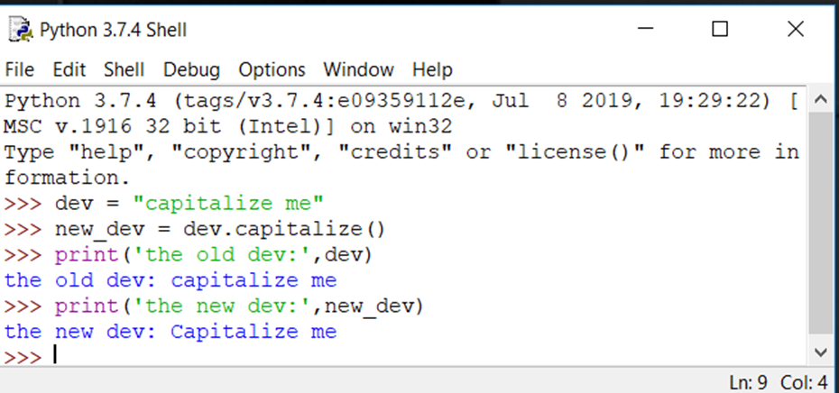Minimize the Python Shell window
Image resolution: width=839 pixels, height=393 pixels.
pos(645,30)
